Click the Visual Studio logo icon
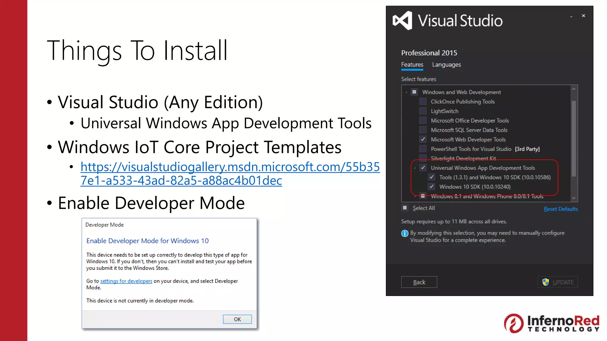Image resolution: width=607 pixels, height=341 pixels. 402,20
